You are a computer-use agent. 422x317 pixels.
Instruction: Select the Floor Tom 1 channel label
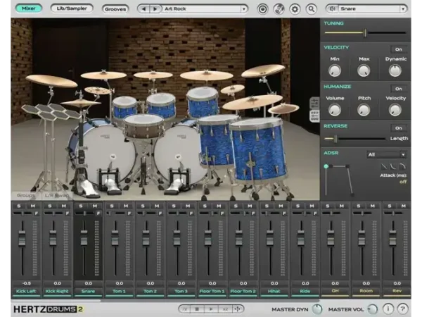tap(212, 291)
